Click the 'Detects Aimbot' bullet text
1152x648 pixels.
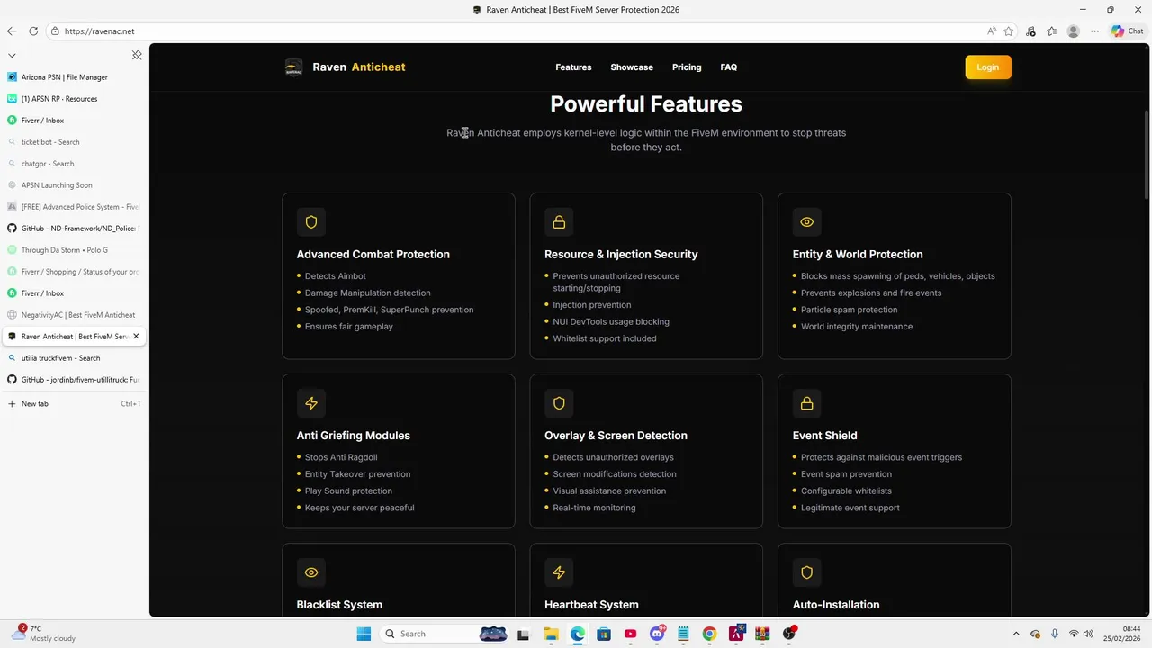pos(336,276)
